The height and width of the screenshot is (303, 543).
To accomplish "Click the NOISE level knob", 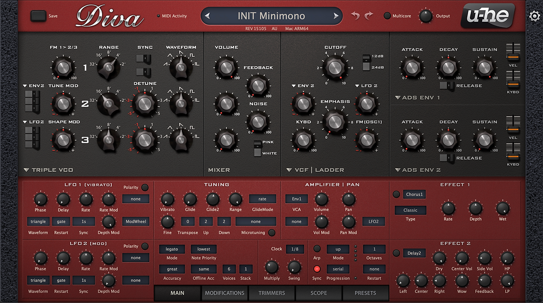I will coord(258,121).
